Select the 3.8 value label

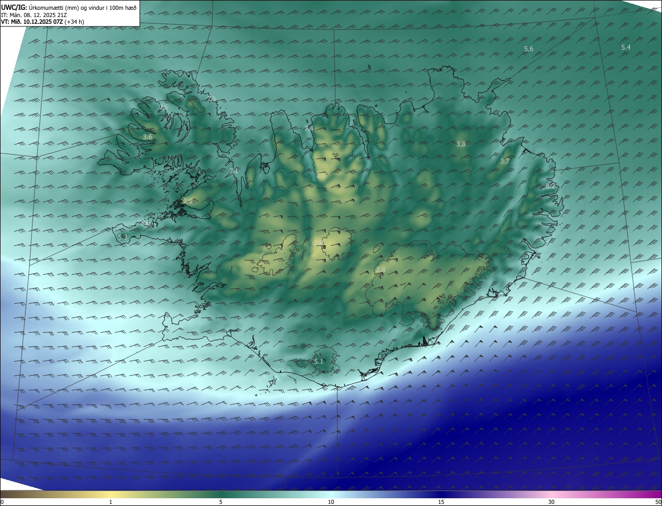(461, 144)
